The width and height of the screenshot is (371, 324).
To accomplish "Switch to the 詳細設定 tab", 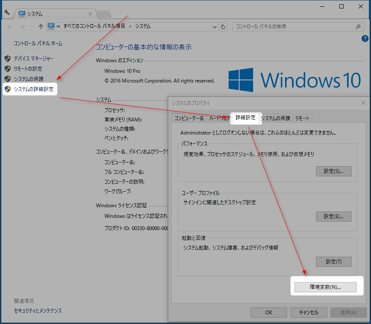I will point(246,118).
